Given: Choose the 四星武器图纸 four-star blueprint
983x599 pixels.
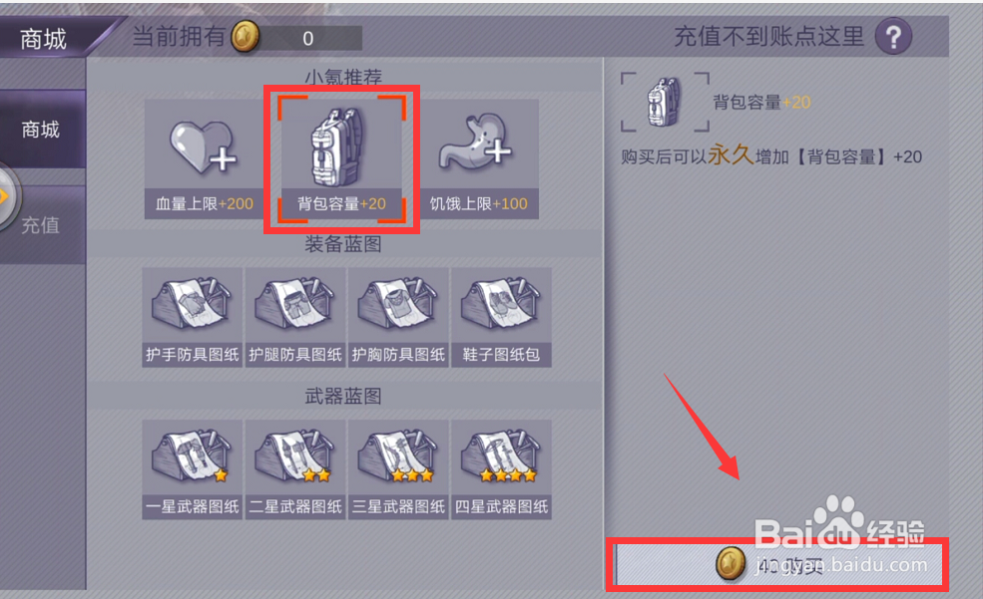Looking at the screenshot, I should click(501, 469).
